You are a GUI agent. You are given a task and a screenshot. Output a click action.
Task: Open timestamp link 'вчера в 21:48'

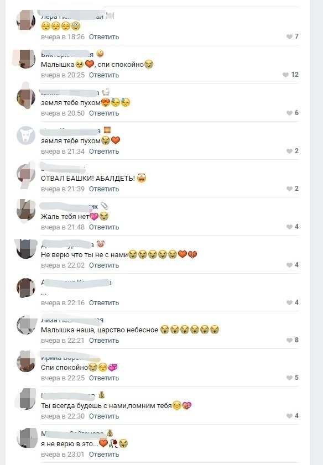(63, 227)
